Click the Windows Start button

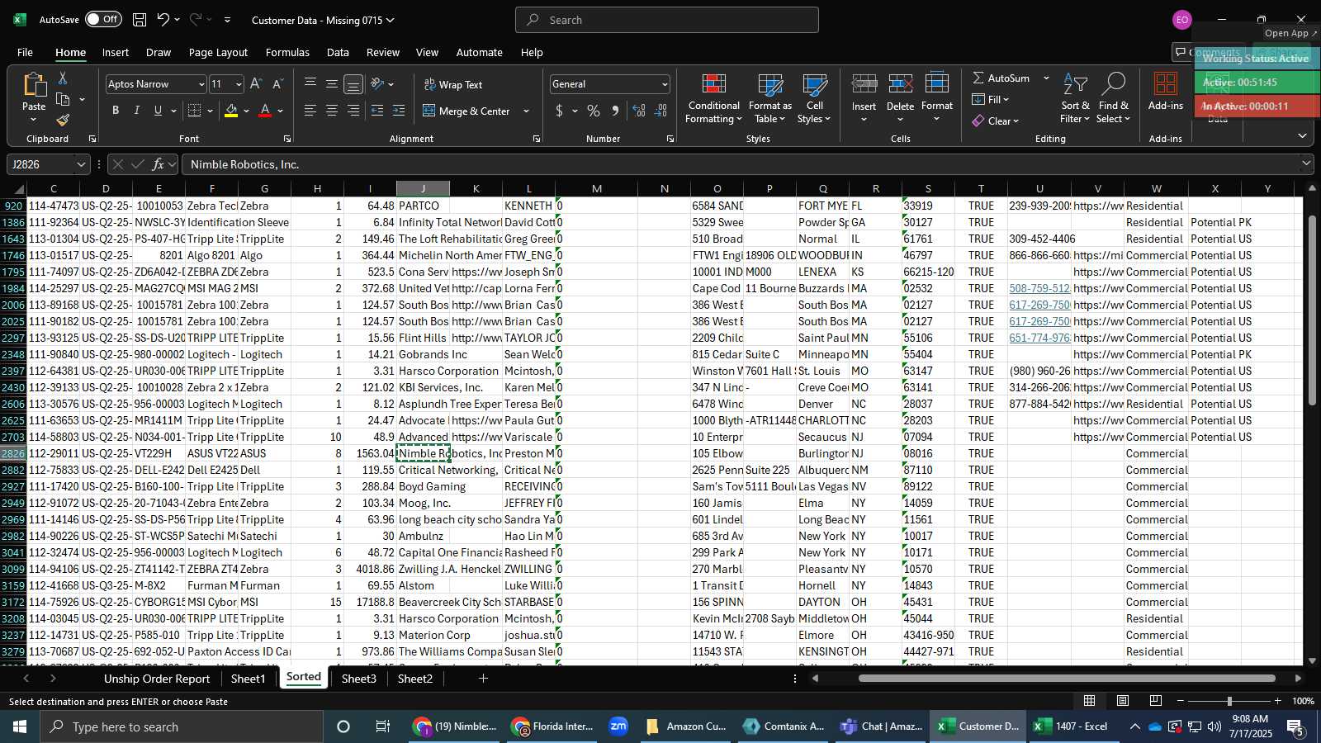(x=19, y=726)
